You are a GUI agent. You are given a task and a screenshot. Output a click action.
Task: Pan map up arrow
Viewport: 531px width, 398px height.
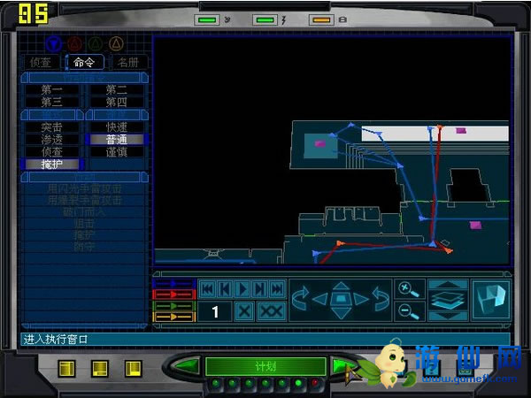coord(341,287)
